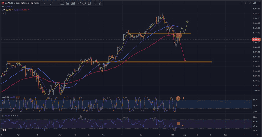Image resolution: width=262 pixels, height=137 pixels.
Task: Click the fullscreen bracket icon near USD
Action: click(250, 3)
